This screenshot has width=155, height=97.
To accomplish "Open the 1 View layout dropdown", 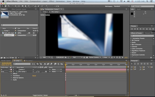I will point(106,57).
